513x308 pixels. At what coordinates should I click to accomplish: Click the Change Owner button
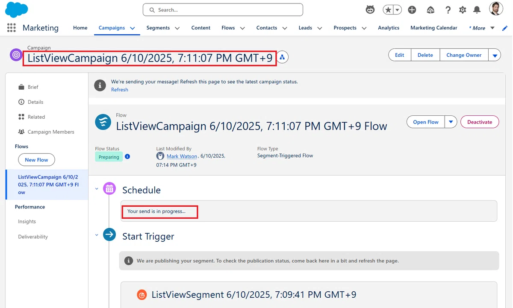point(464,55)
